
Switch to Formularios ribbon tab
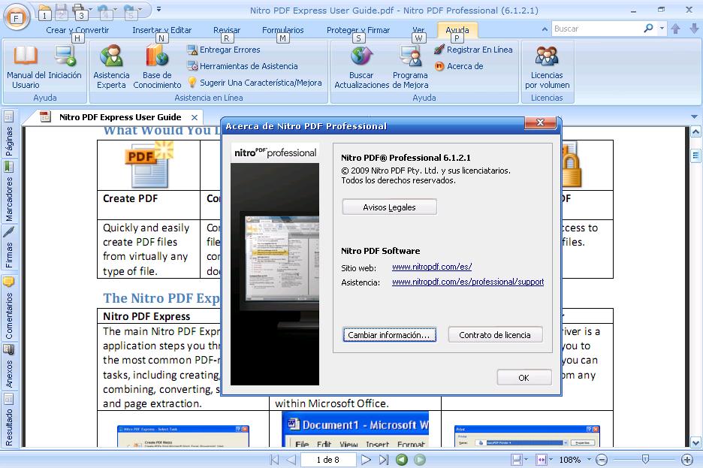pos(283,30)
